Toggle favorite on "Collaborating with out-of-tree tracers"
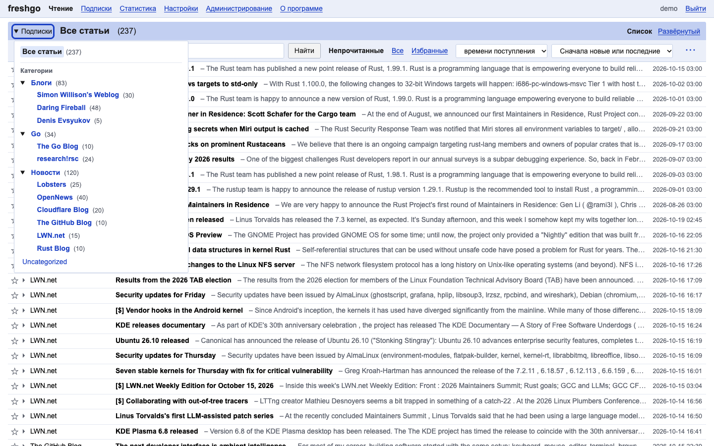 [x=15, y=401]
